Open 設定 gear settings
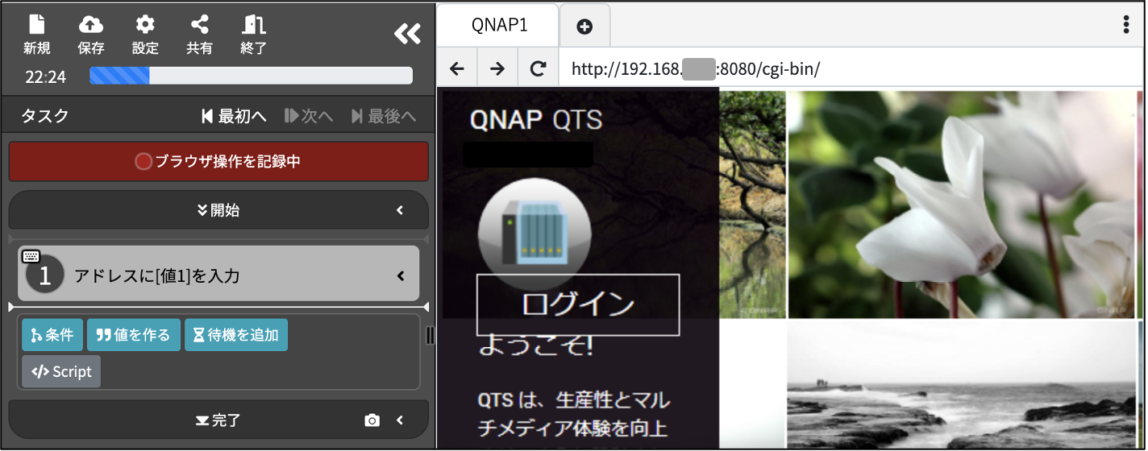The image size is (1148, 451). click(x=145, y=25)
